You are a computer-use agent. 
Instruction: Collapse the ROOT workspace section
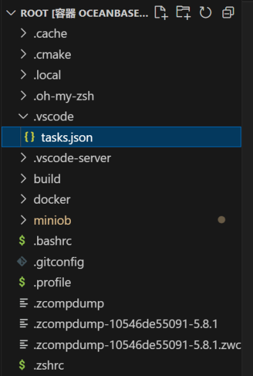(x=11, y=13)
